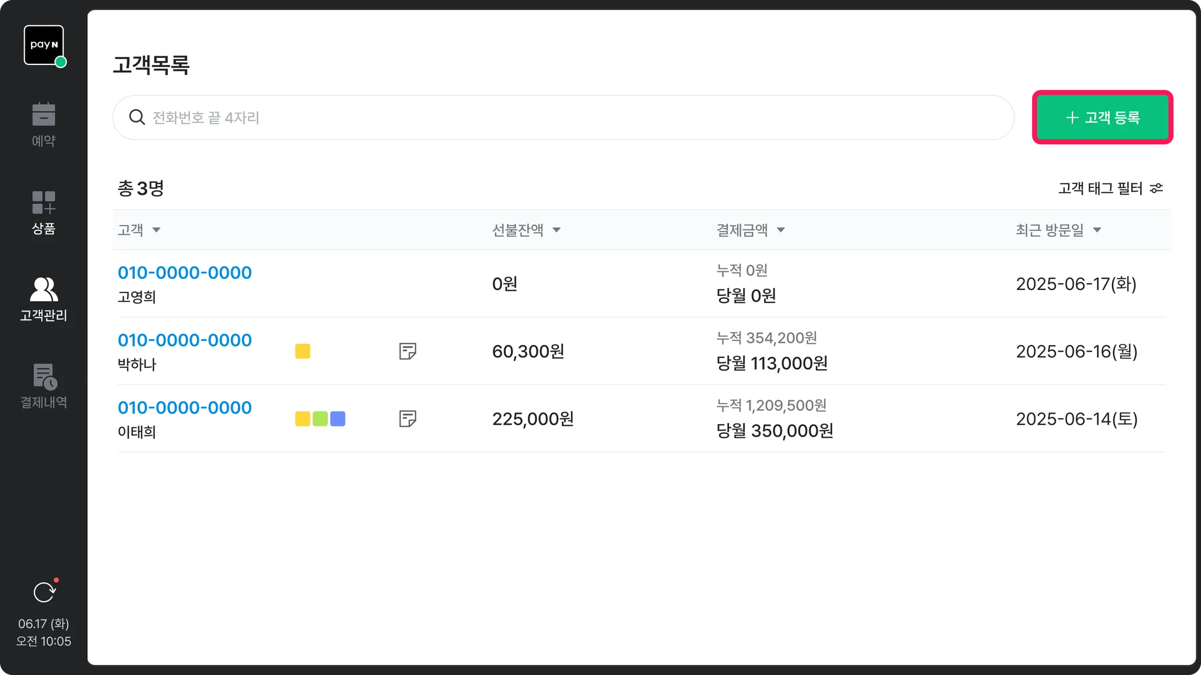Image resolution: width=1201 pixels, height=675 pixels.
Task: Click 이태희's blue tag swatch
Action: pyautogui.click(x=338, y=418)
